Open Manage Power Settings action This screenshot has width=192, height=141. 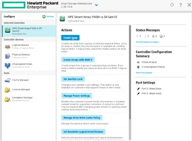point(77,96)
